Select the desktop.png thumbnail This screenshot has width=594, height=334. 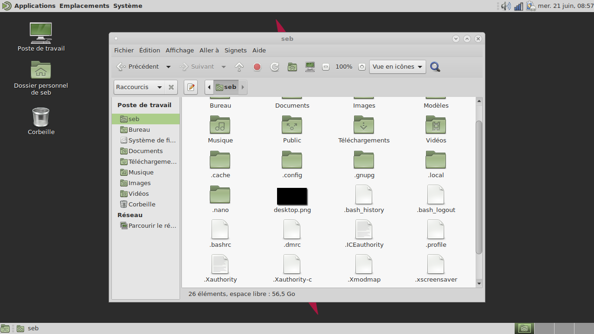pos(292,196)
